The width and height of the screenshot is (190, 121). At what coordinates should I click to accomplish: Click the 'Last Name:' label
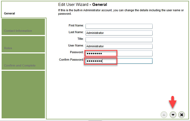point(76,32)
